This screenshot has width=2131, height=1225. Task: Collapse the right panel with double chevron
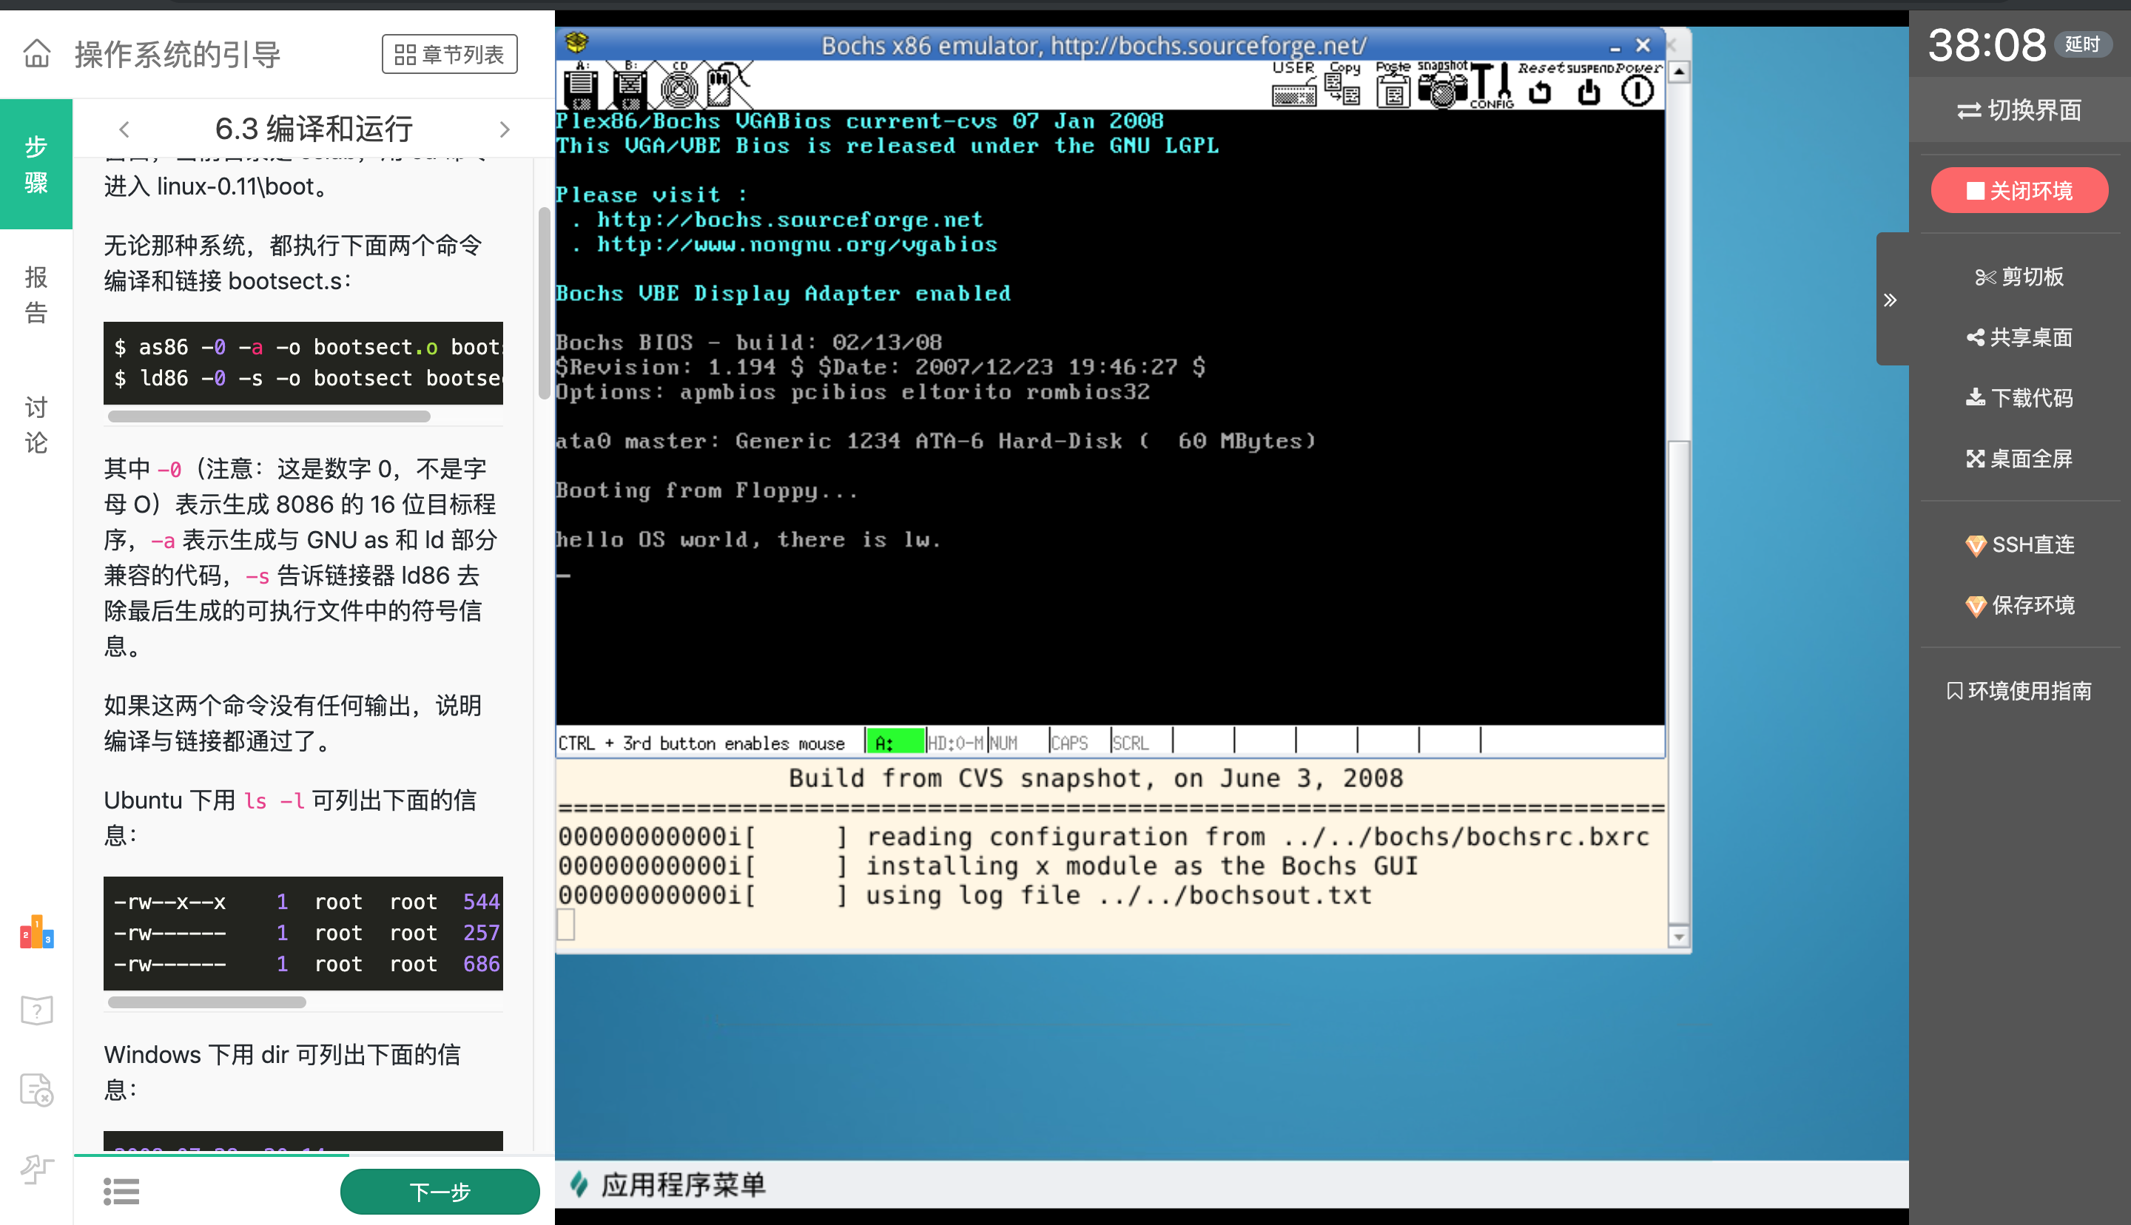coord(1891,300)
